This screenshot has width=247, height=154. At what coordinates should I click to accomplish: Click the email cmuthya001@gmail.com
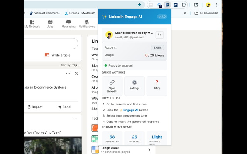129,37
